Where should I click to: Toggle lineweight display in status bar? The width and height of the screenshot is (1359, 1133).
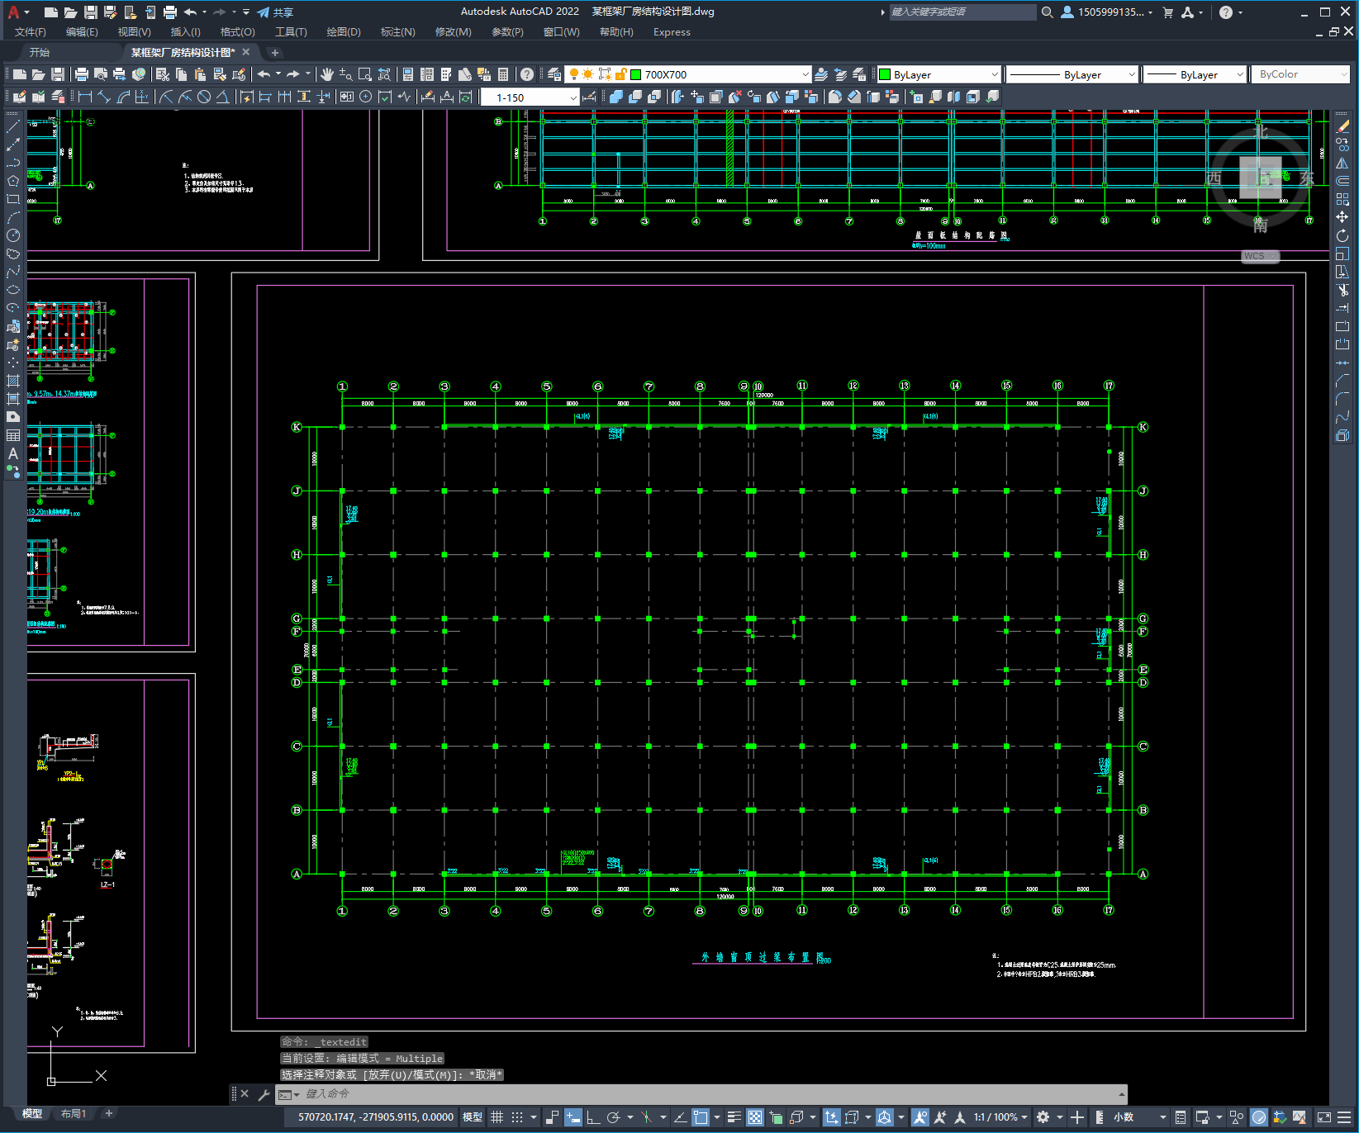click(734, 1117)
